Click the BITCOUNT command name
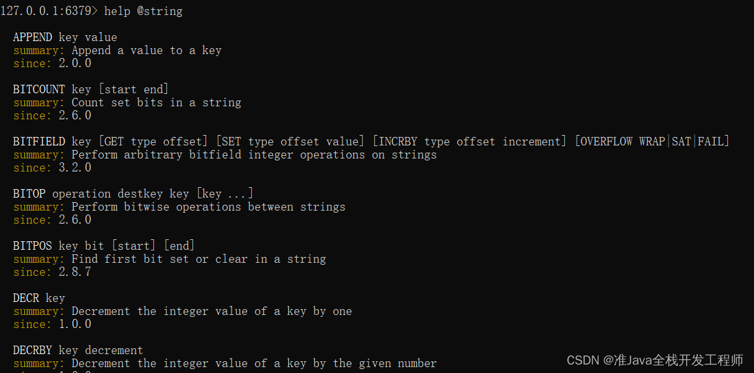The width and height of the screenshot is (754, 373). 39,89
